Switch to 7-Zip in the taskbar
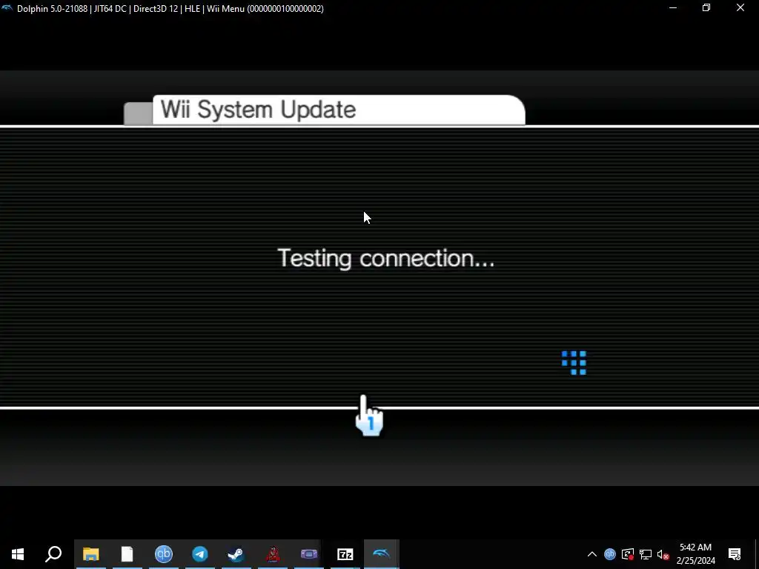 point(345,554)
